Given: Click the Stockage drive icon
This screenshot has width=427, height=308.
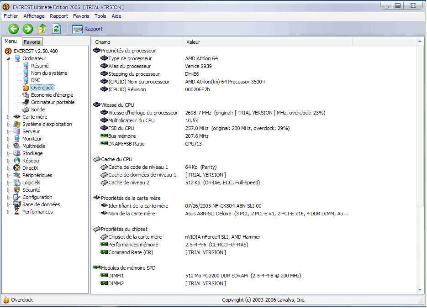Looking at the screenshot, I should [x=17, y=153].
